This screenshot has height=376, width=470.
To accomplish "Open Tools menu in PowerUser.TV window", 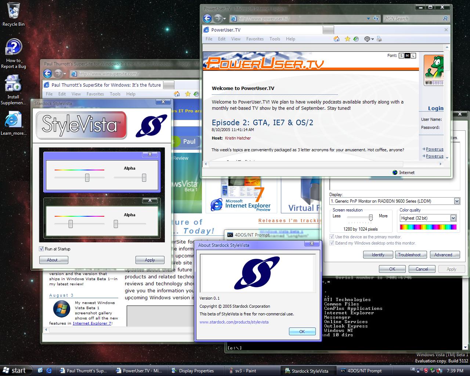I will 275,39.
